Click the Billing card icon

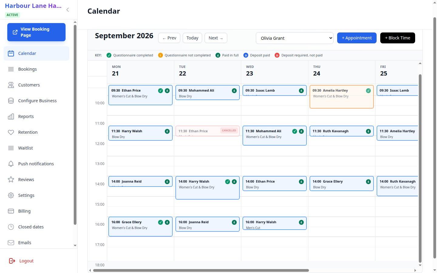click(x=11, y=211)
